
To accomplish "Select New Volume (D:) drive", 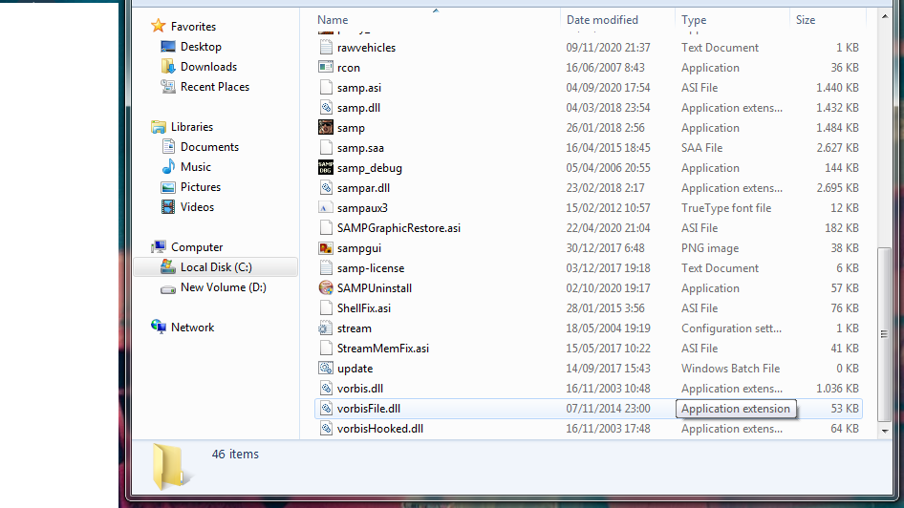I will pyautogui.click(x=223, y=287).
